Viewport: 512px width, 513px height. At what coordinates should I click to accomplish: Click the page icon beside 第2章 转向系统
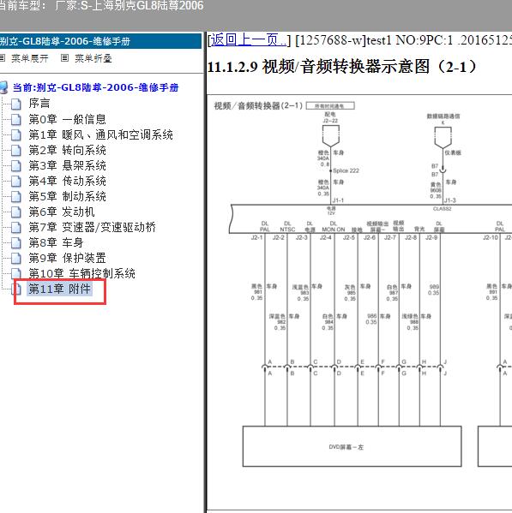[15, 151]
